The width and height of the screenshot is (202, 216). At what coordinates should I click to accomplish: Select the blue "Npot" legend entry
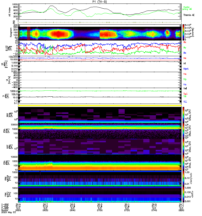[186, 69]
